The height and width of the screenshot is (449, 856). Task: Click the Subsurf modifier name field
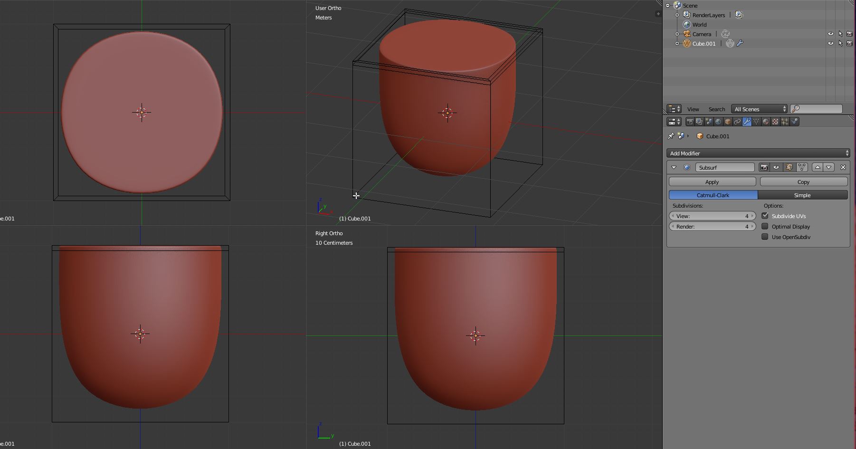tap(725, 168)
